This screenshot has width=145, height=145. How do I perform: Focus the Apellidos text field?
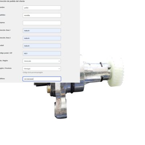(42, 15)
